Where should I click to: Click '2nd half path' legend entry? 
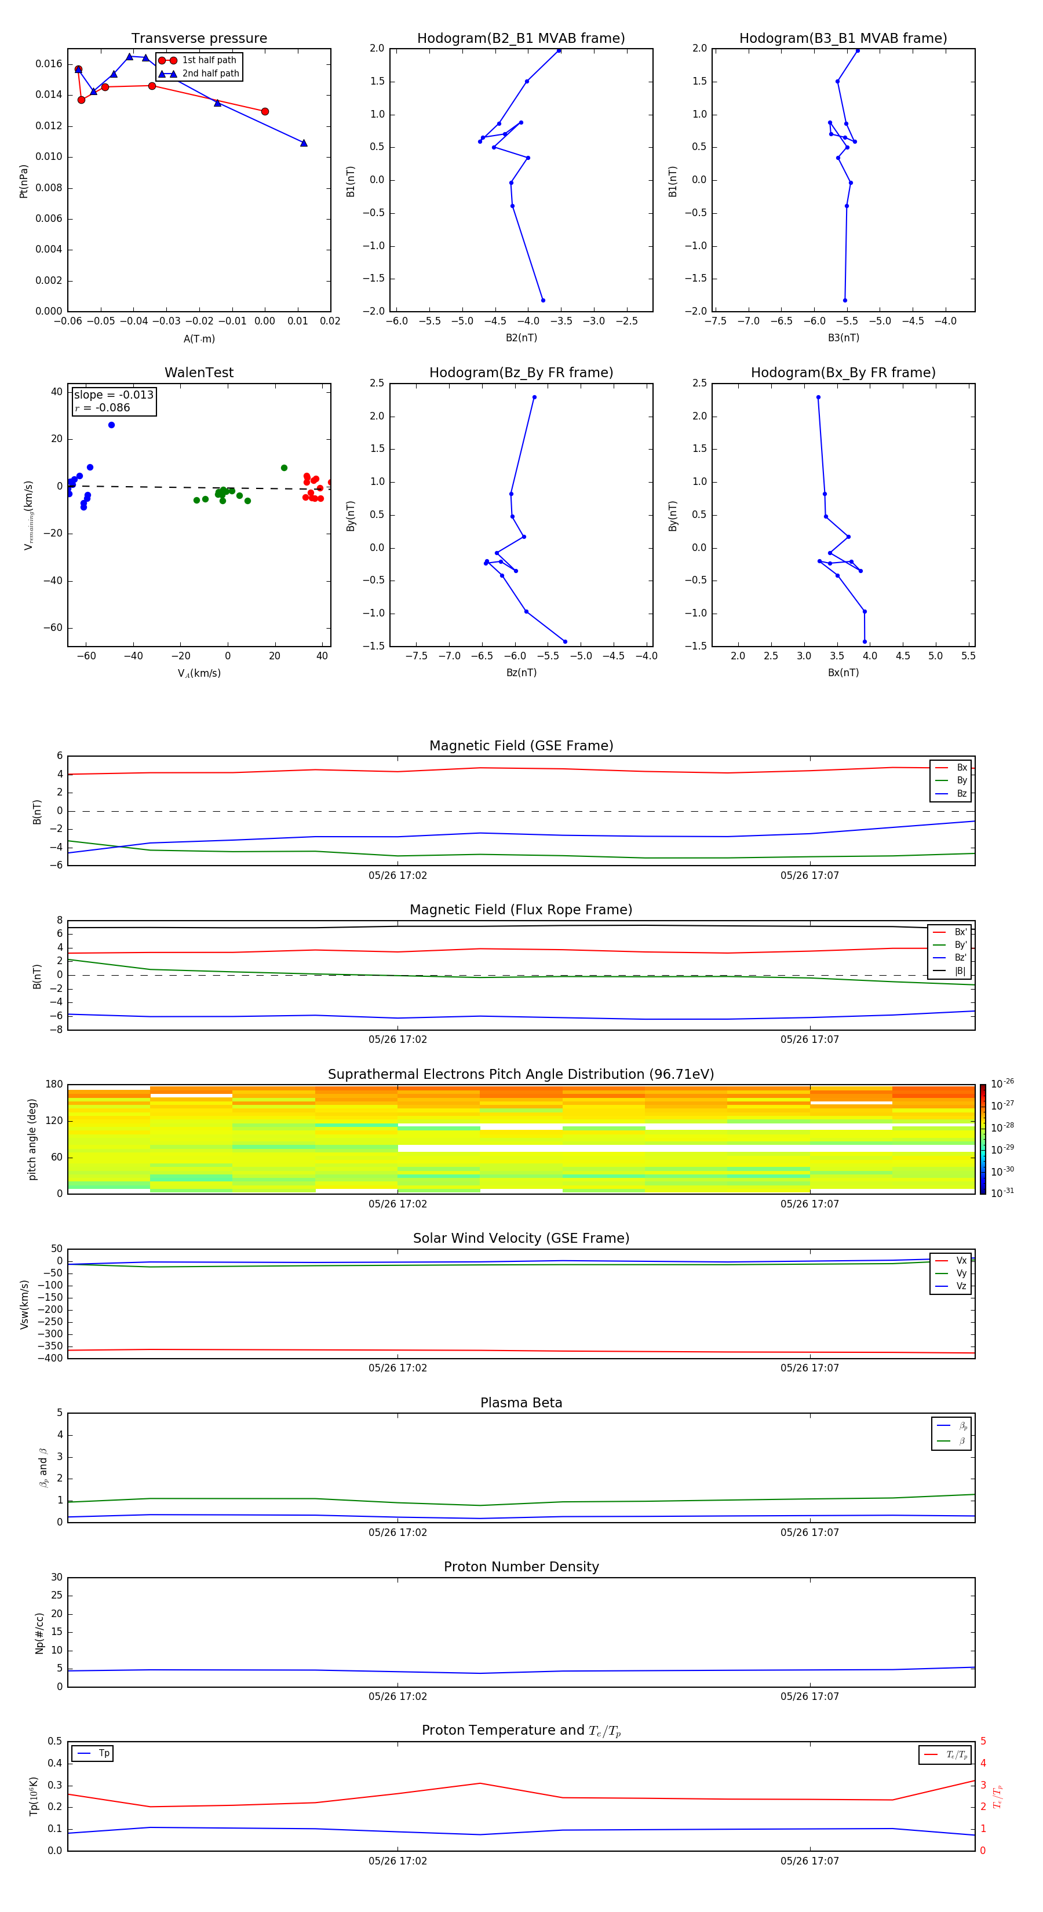[x=199, y=74]
